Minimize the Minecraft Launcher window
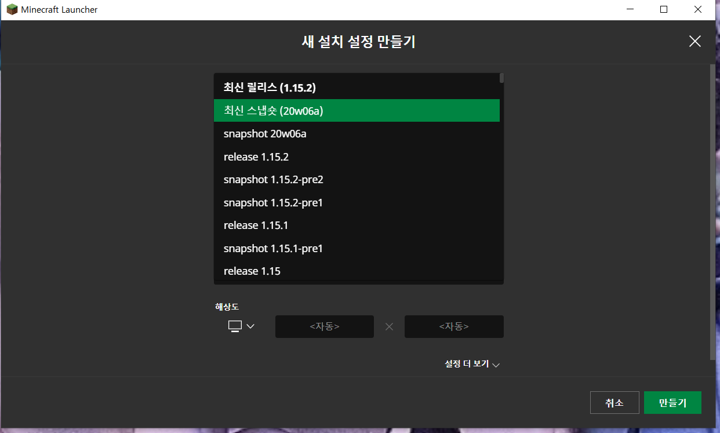This screenshot has height=433, width=720. [x=630, y=9]
